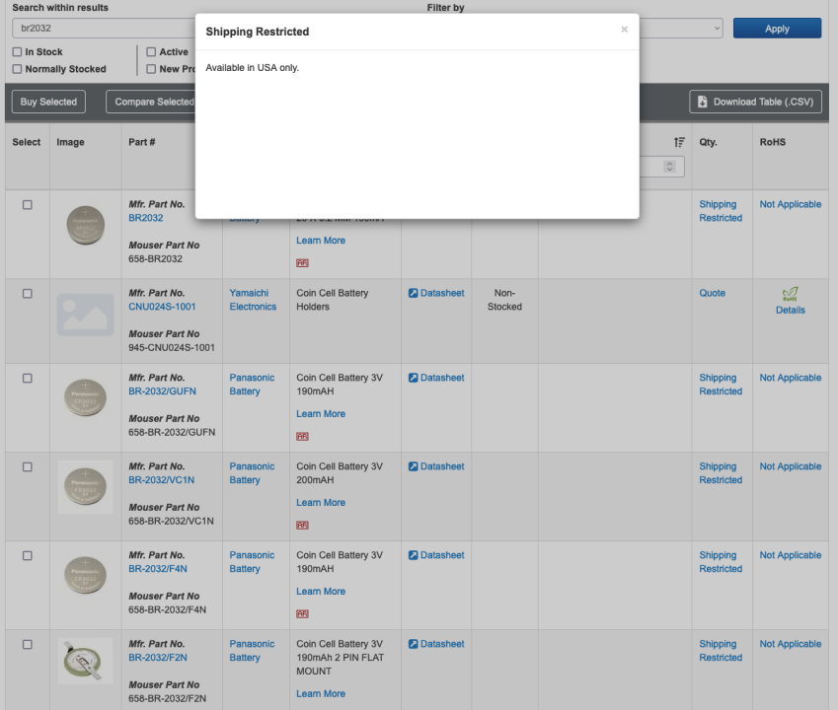The height and width of the screenshot is (710, 838).
Task: Click Not Applicable in BR-2032/F2N row
Action: (790, 644)
